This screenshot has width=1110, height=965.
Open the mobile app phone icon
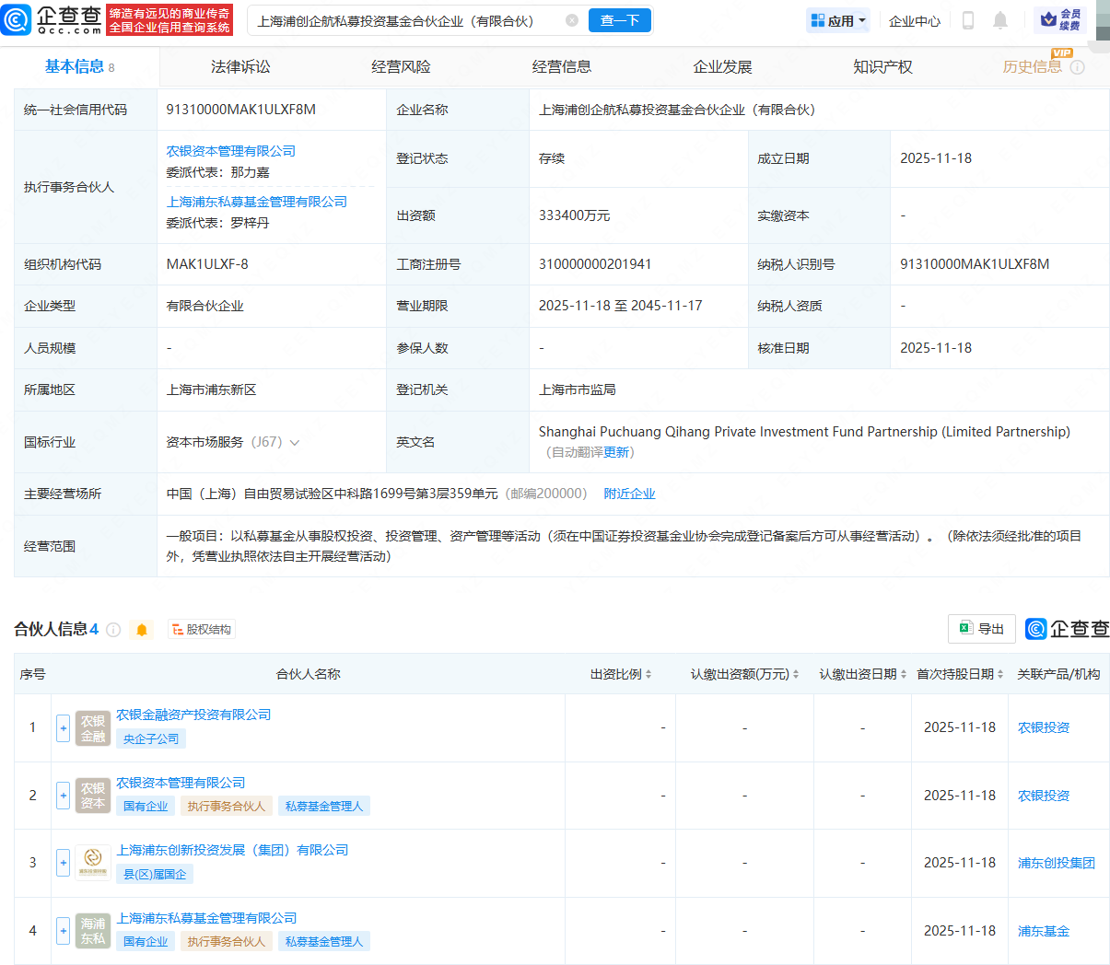967,20
